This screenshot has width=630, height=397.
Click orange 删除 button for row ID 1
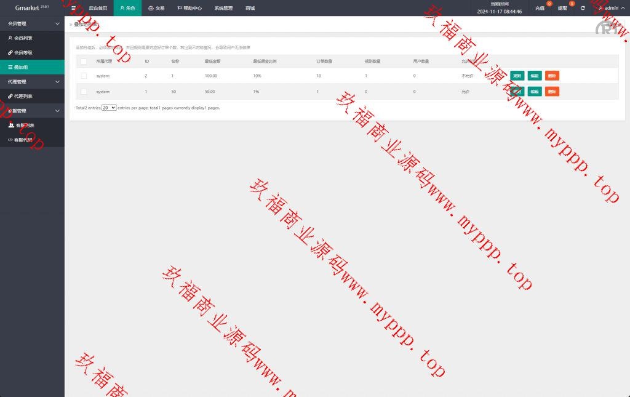tap(552, 92)
